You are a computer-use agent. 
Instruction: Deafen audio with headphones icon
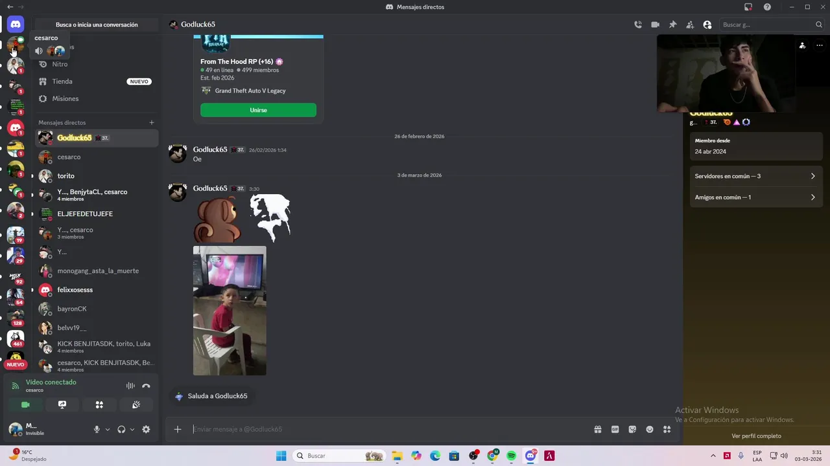point(121,429)
